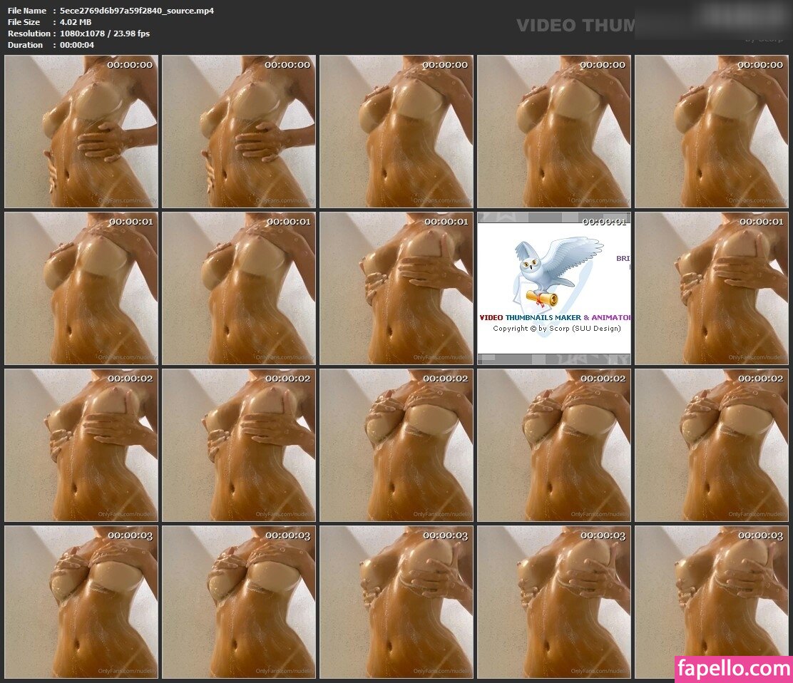Click the Duration value 00:00:04
The width and height of the screenshot is (793, 683).
click(77, 45)
